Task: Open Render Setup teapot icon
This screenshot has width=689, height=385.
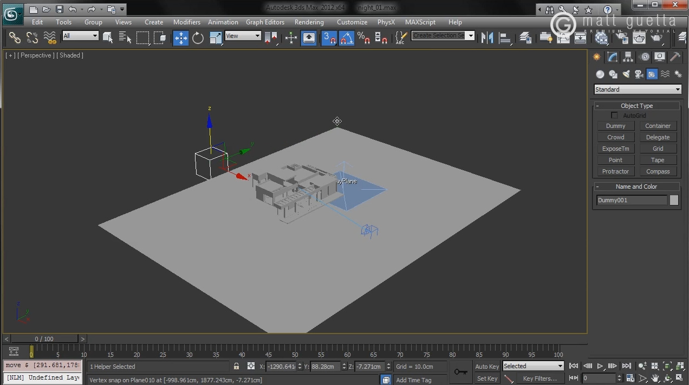Action: (x=622, y=37)
